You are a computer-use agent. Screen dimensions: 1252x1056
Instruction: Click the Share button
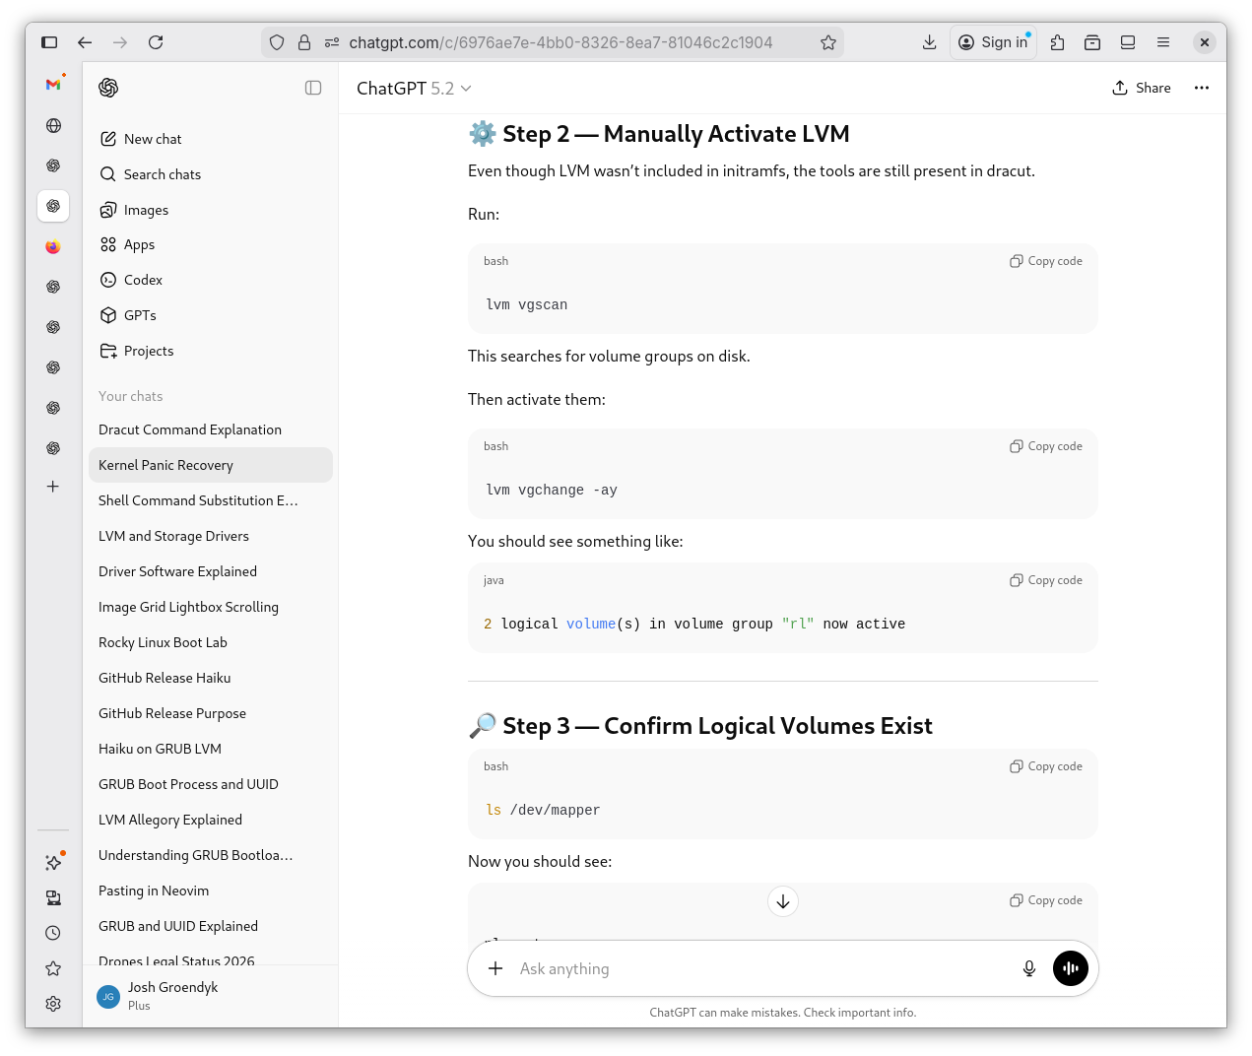[1141, 88]
